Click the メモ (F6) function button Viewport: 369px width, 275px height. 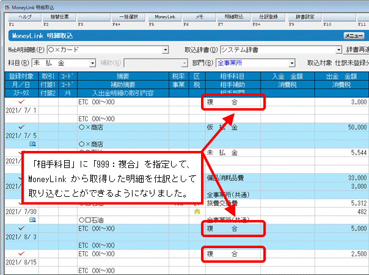pyautogui.click(x=199, y=17)
